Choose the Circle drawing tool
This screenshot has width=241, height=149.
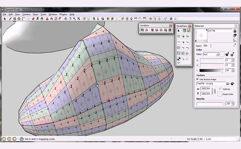pos(19,19)
